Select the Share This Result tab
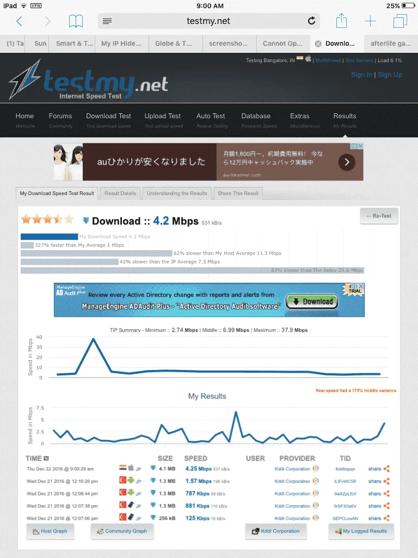 click(238, 193)
